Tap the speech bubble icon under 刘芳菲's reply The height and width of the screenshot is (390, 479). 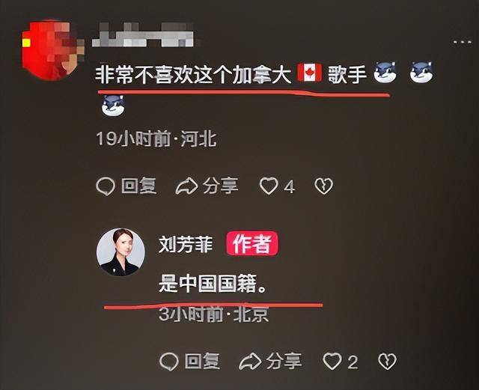(169, 362)
